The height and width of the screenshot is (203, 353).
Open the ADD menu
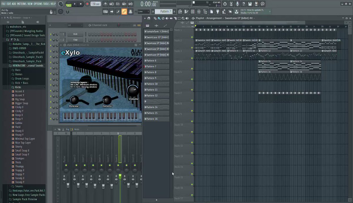[x=14, y=4]
